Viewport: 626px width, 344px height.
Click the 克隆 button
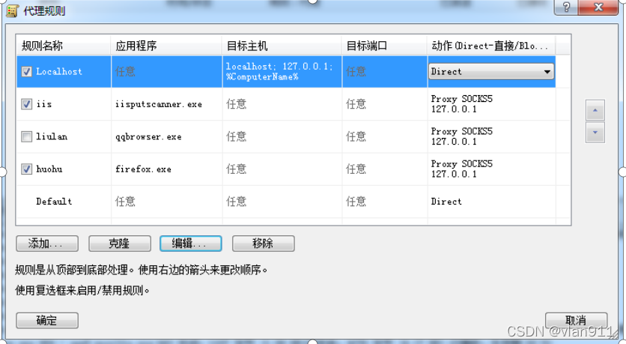click(120, 244)
